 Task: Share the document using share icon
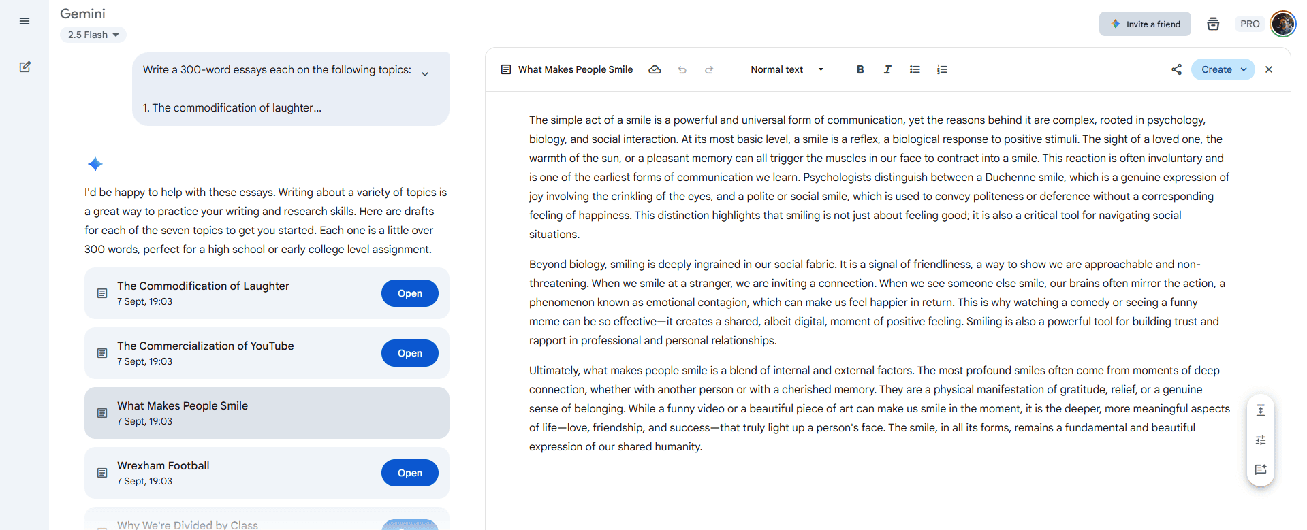(1176, 69)
